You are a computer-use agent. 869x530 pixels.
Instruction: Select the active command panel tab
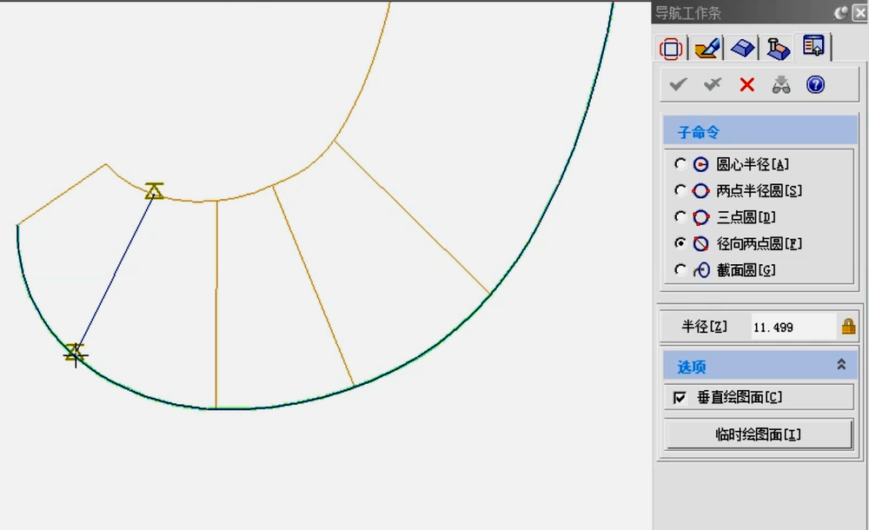(813, 47)
